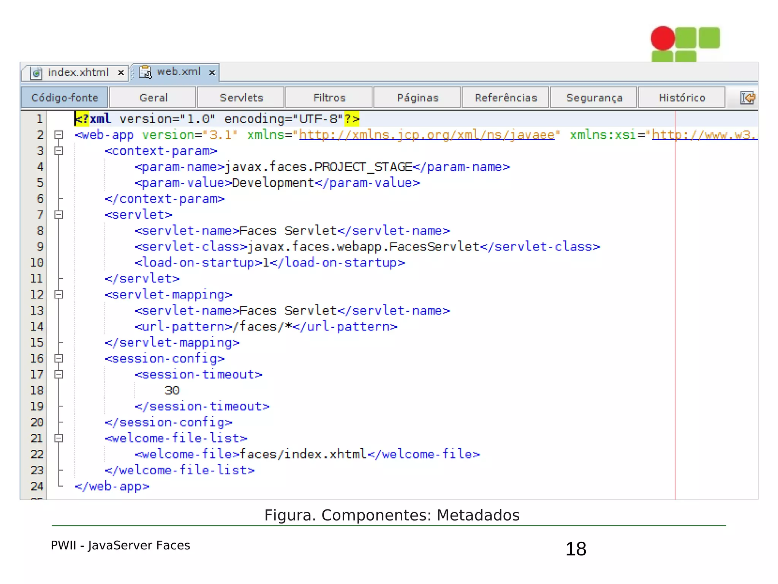
Task: Click javax.faces.webapp.FacesServlet class text
Action: (363, 247)
